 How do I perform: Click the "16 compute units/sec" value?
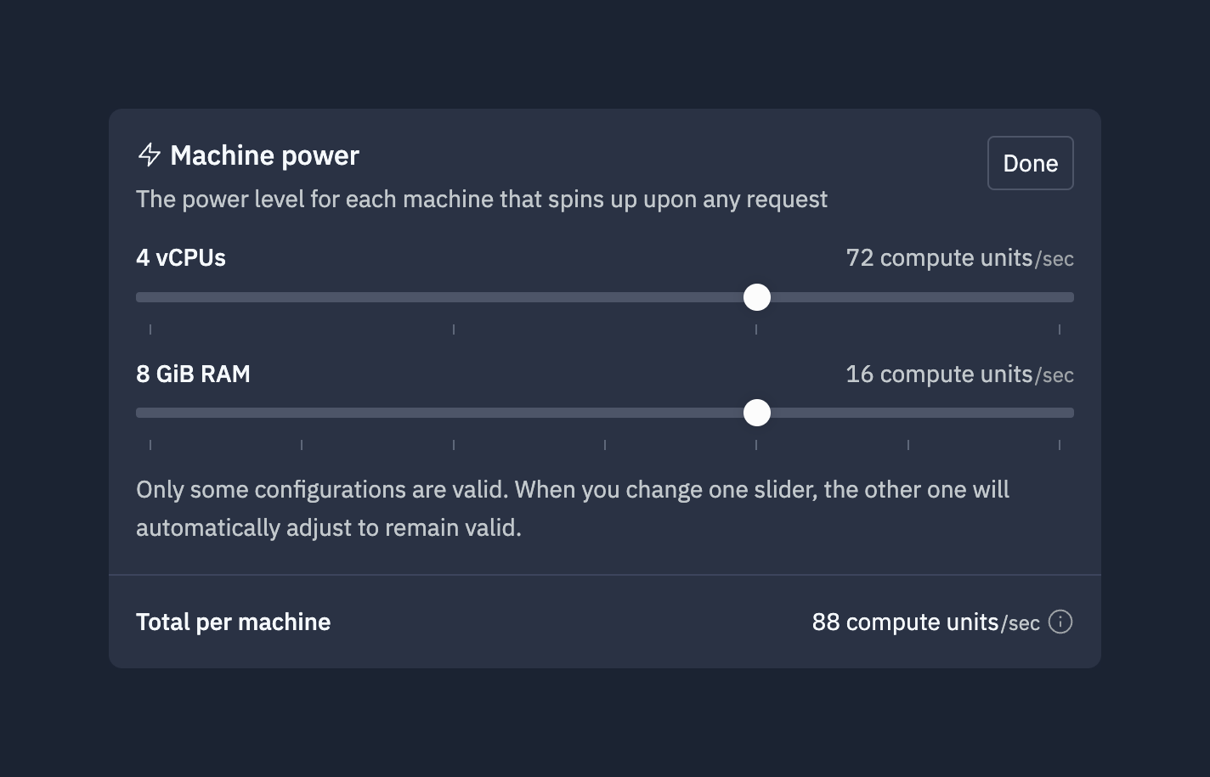959,374
